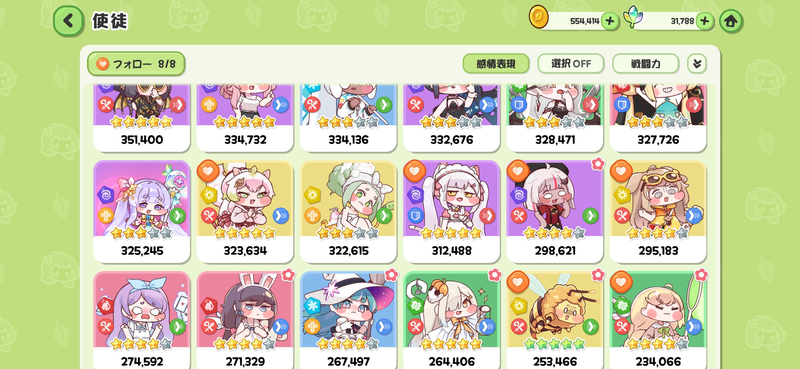
Task: Open the witch hat 267,497 character
Action: [348, 320]
